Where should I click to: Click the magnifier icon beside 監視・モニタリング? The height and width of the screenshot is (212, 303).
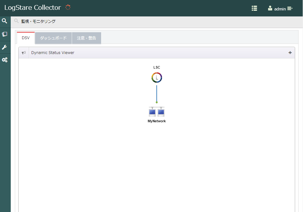(x=16, y=21)
